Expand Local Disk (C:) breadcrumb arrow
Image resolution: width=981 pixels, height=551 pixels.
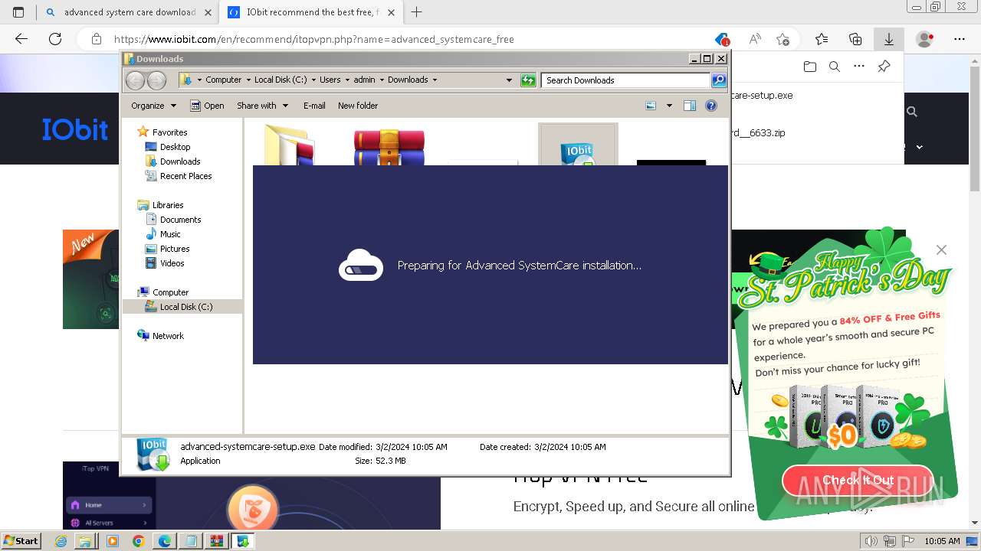[x=313, y=80]
